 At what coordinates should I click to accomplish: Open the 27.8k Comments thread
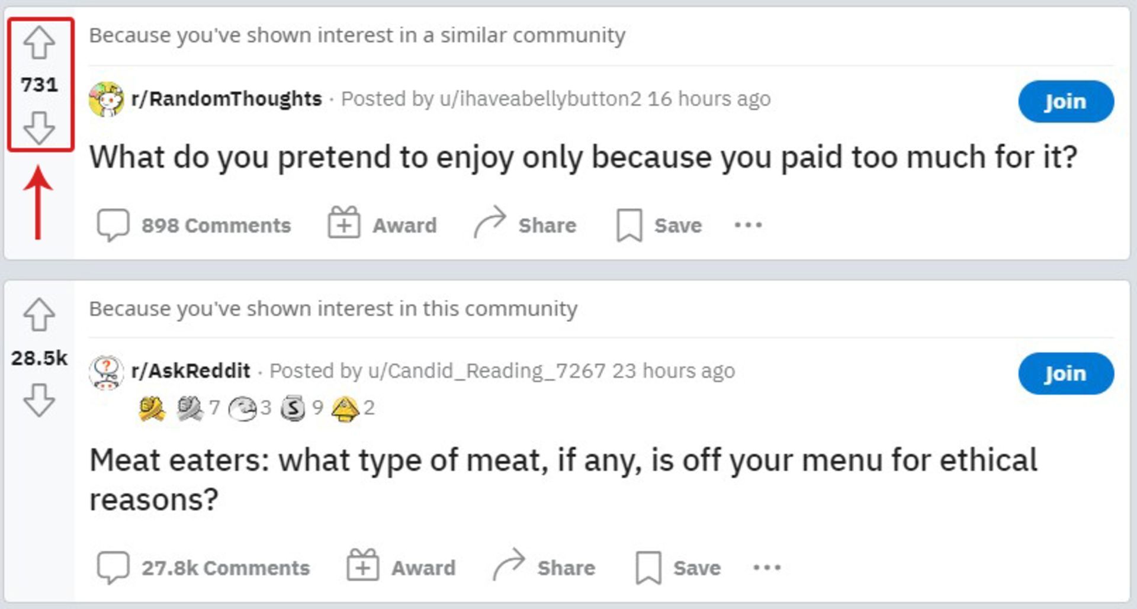[x=203, y=568]
